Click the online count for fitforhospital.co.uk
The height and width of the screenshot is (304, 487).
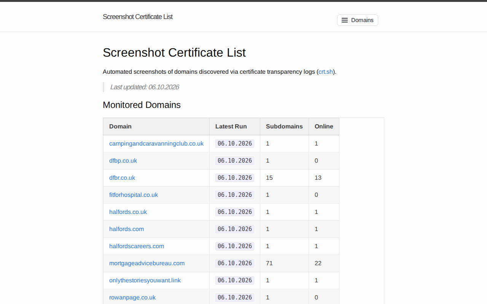[316, 195]
